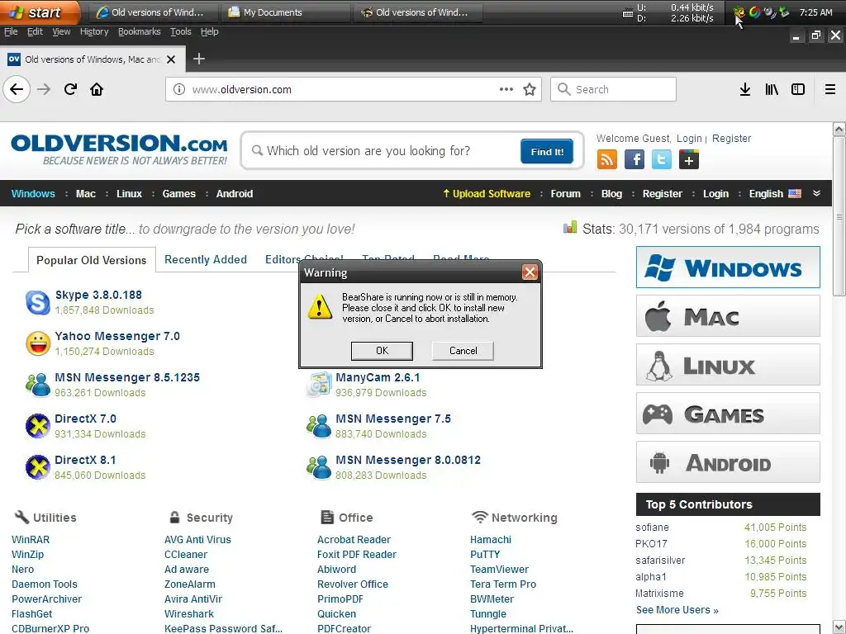
Task: Close the Old versions of Windows tab
Action: coord(171,59)
